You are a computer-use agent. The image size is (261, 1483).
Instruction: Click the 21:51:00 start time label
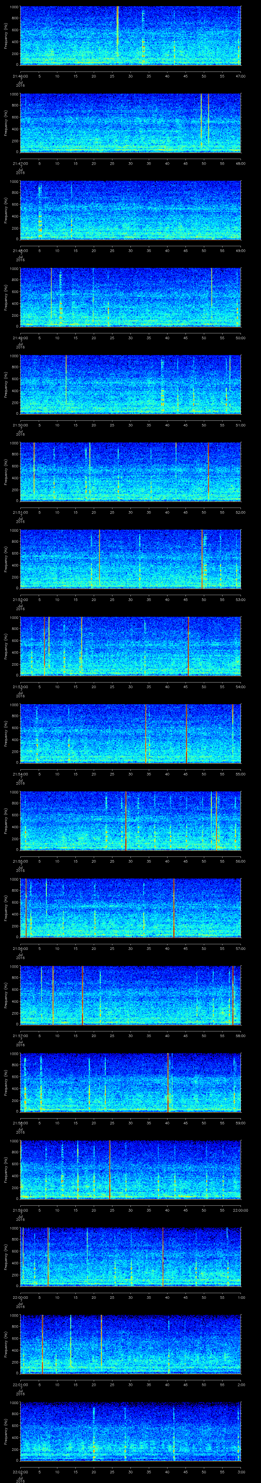tap(21, 512)
